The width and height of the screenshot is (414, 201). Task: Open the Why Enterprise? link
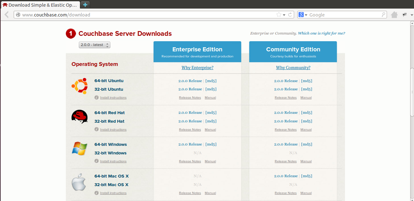coord(197,68)
